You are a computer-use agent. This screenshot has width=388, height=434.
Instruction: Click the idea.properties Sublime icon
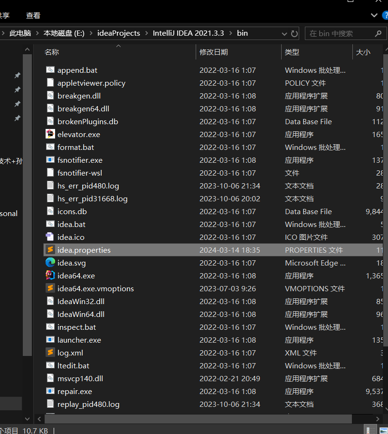coord(50,250)
